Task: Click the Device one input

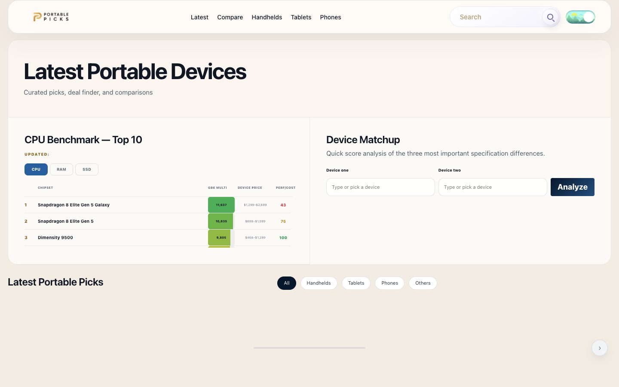Action: 380,187
